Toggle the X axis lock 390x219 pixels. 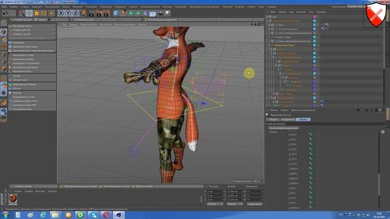click(61, 13)
